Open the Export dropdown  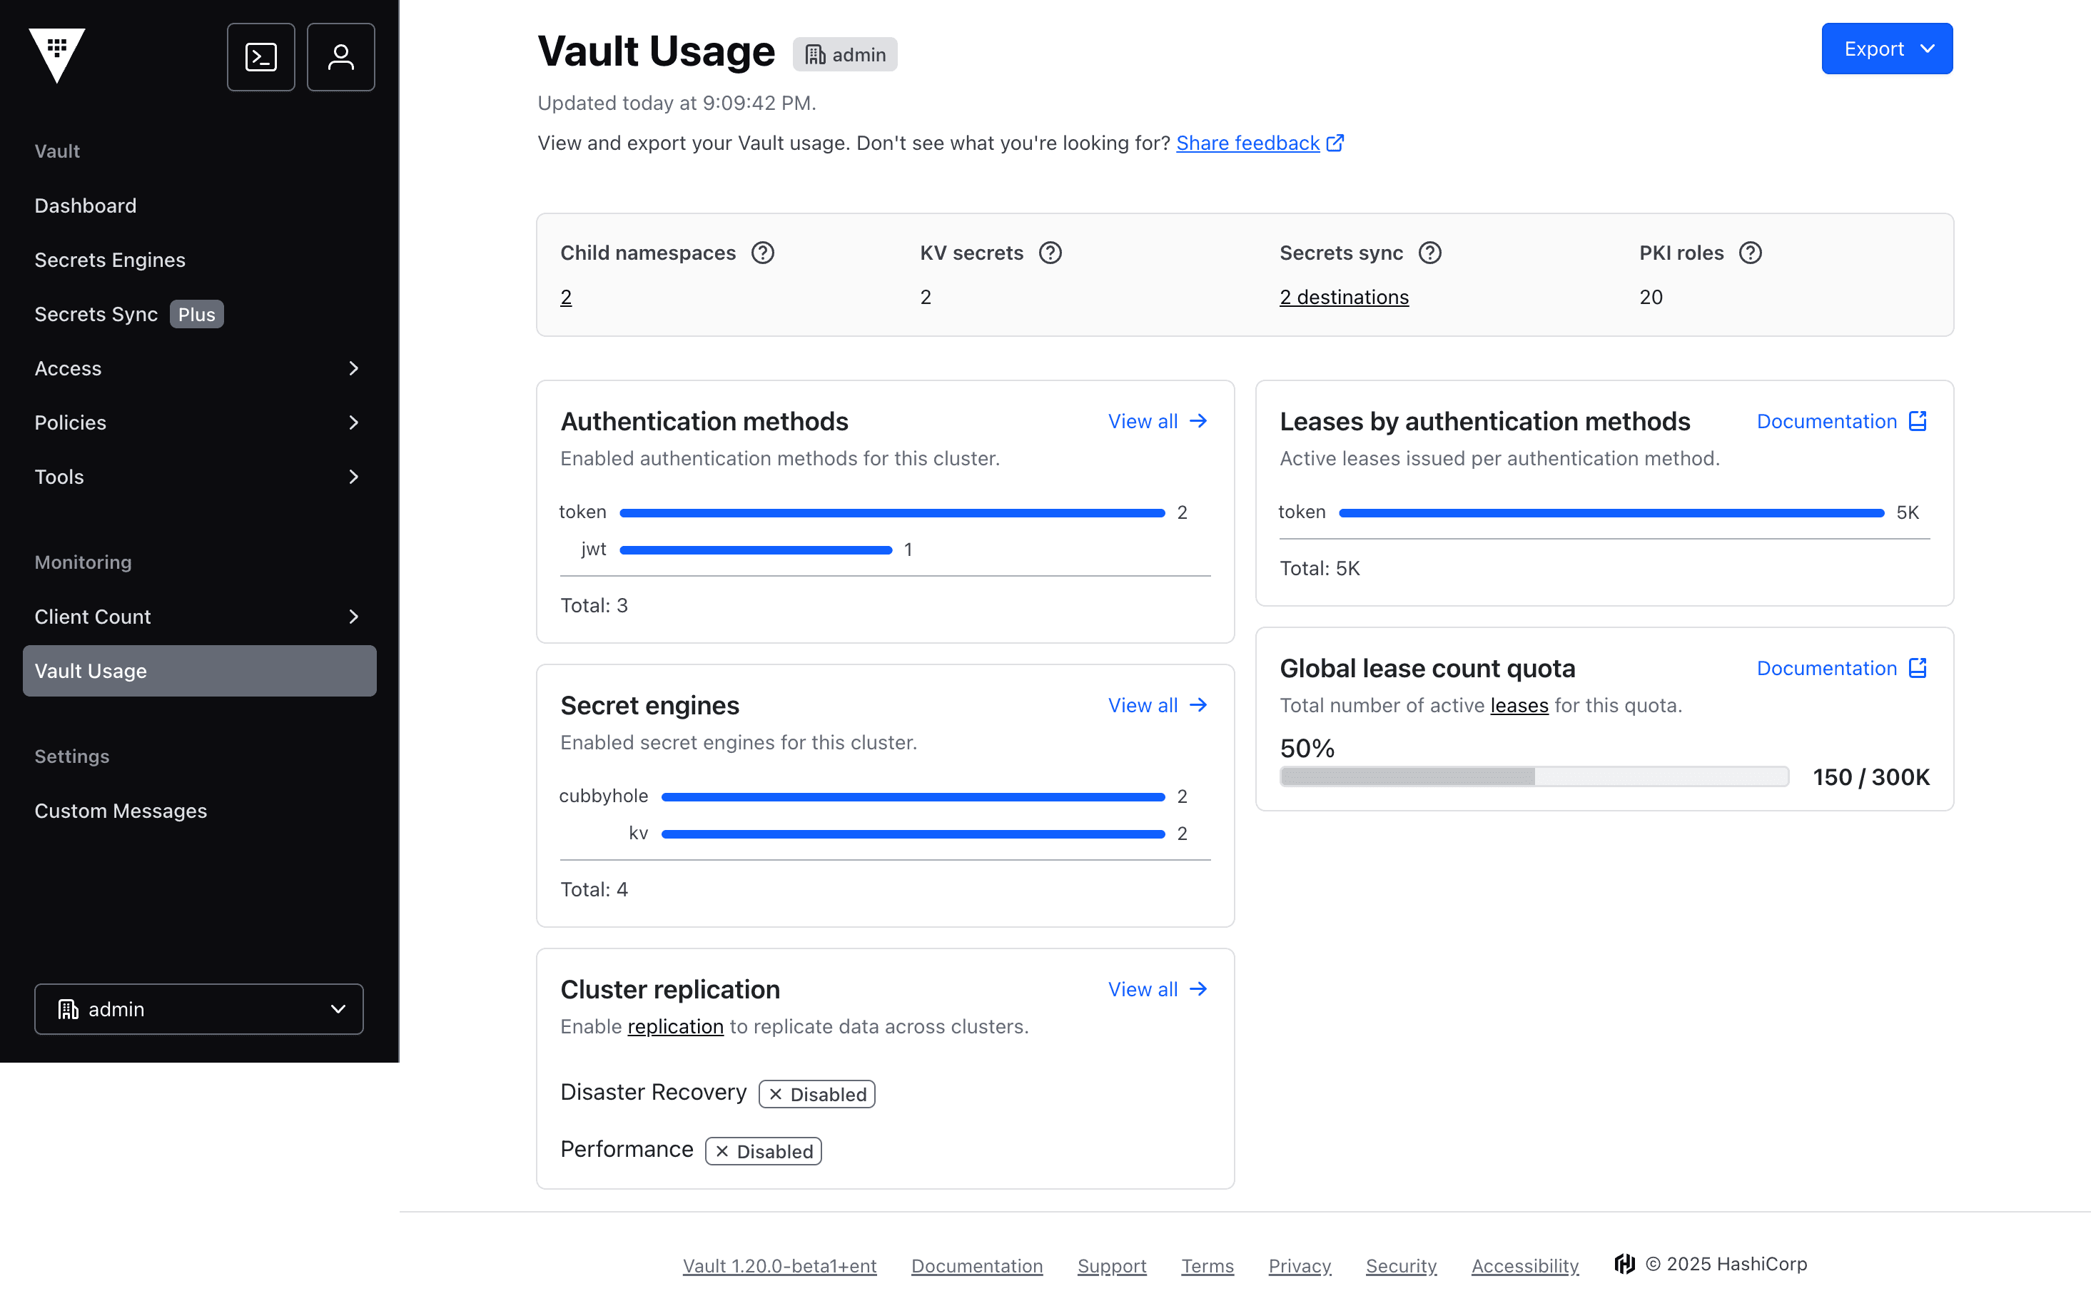1886,49
